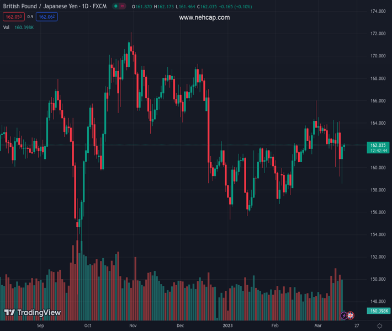The width and height of the screenshot is (392, 331).
Task: Open the www.nehcap.com watermark link
Action: [x=204, y=18]
